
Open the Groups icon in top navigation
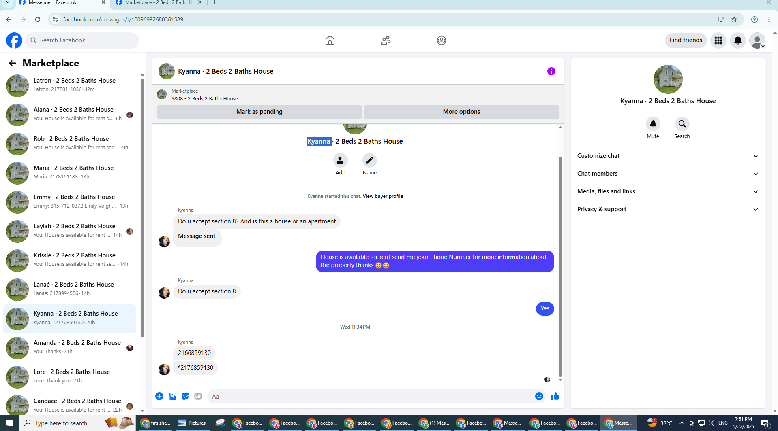[442, 40]
